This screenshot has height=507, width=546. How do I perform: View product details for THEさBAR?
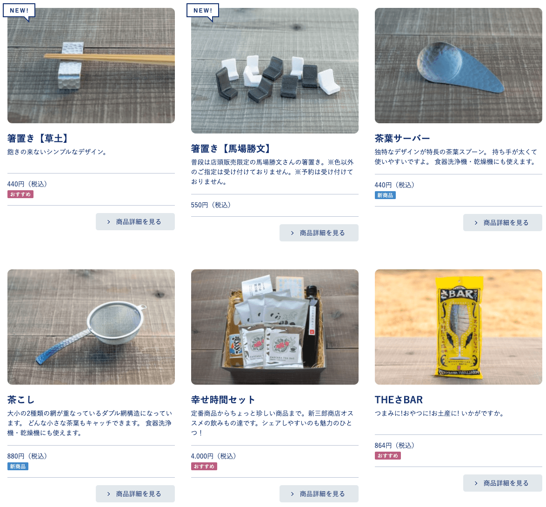coord(502,483)
